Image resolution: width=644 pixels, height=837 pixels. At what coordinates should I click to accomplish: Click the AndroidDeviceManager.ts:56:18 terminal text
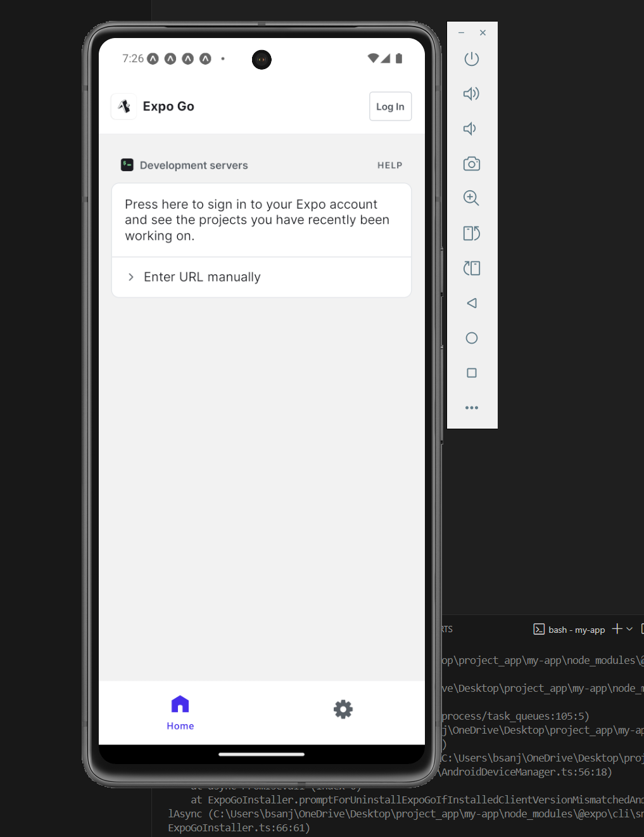pyautogui.click(x=526, y=772)
